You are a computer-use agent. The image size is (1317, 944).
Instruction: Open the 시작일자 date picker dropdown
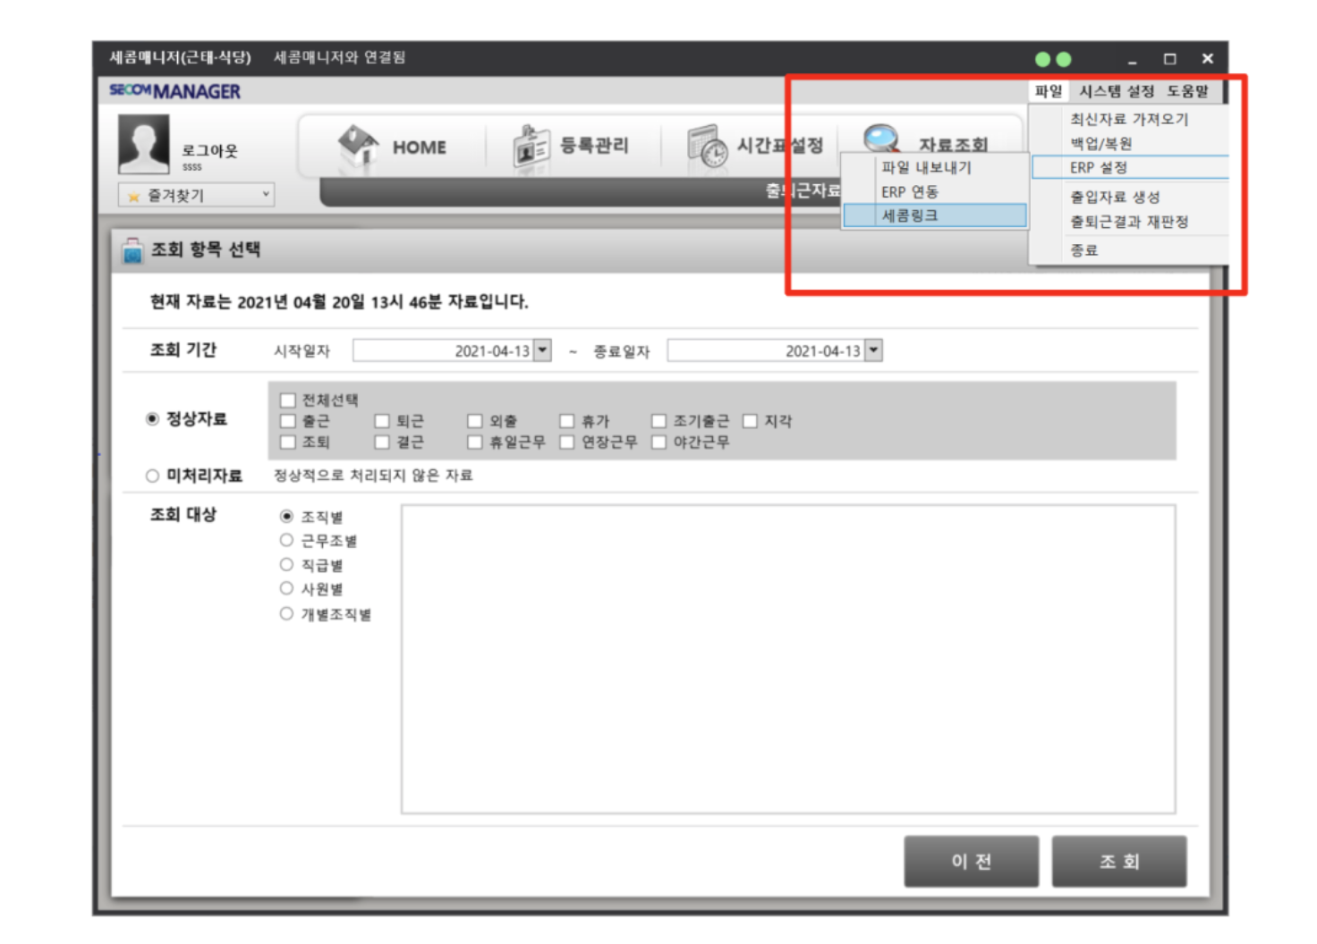[542, 350]
